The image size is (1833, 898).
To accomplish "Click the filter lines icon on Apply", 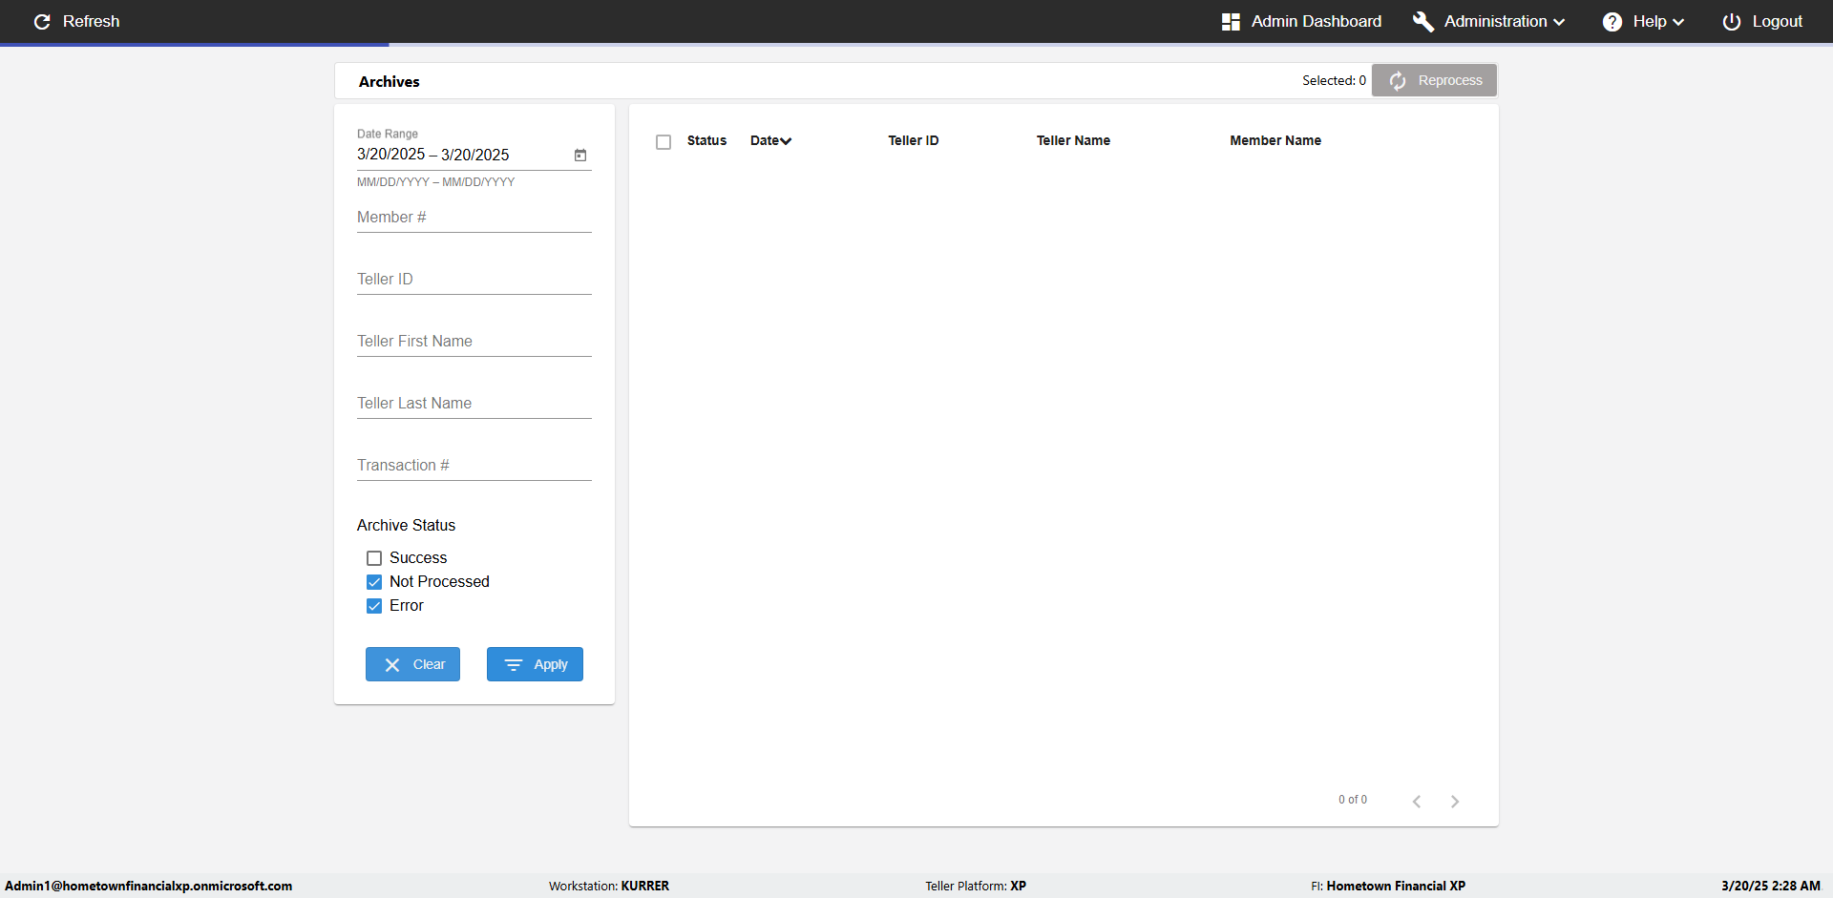I will tap(514, 665).
